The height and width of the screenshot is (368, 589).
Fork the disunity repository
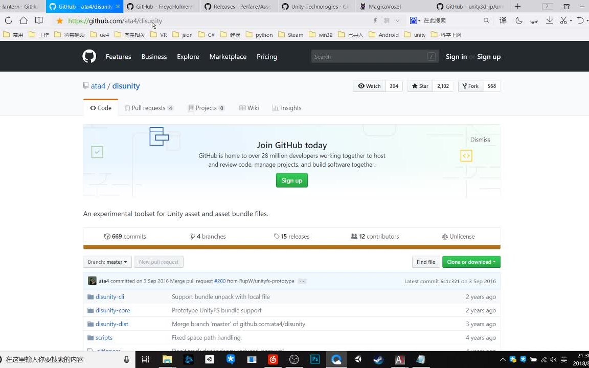pyautogui.click(x=471, y=86)
